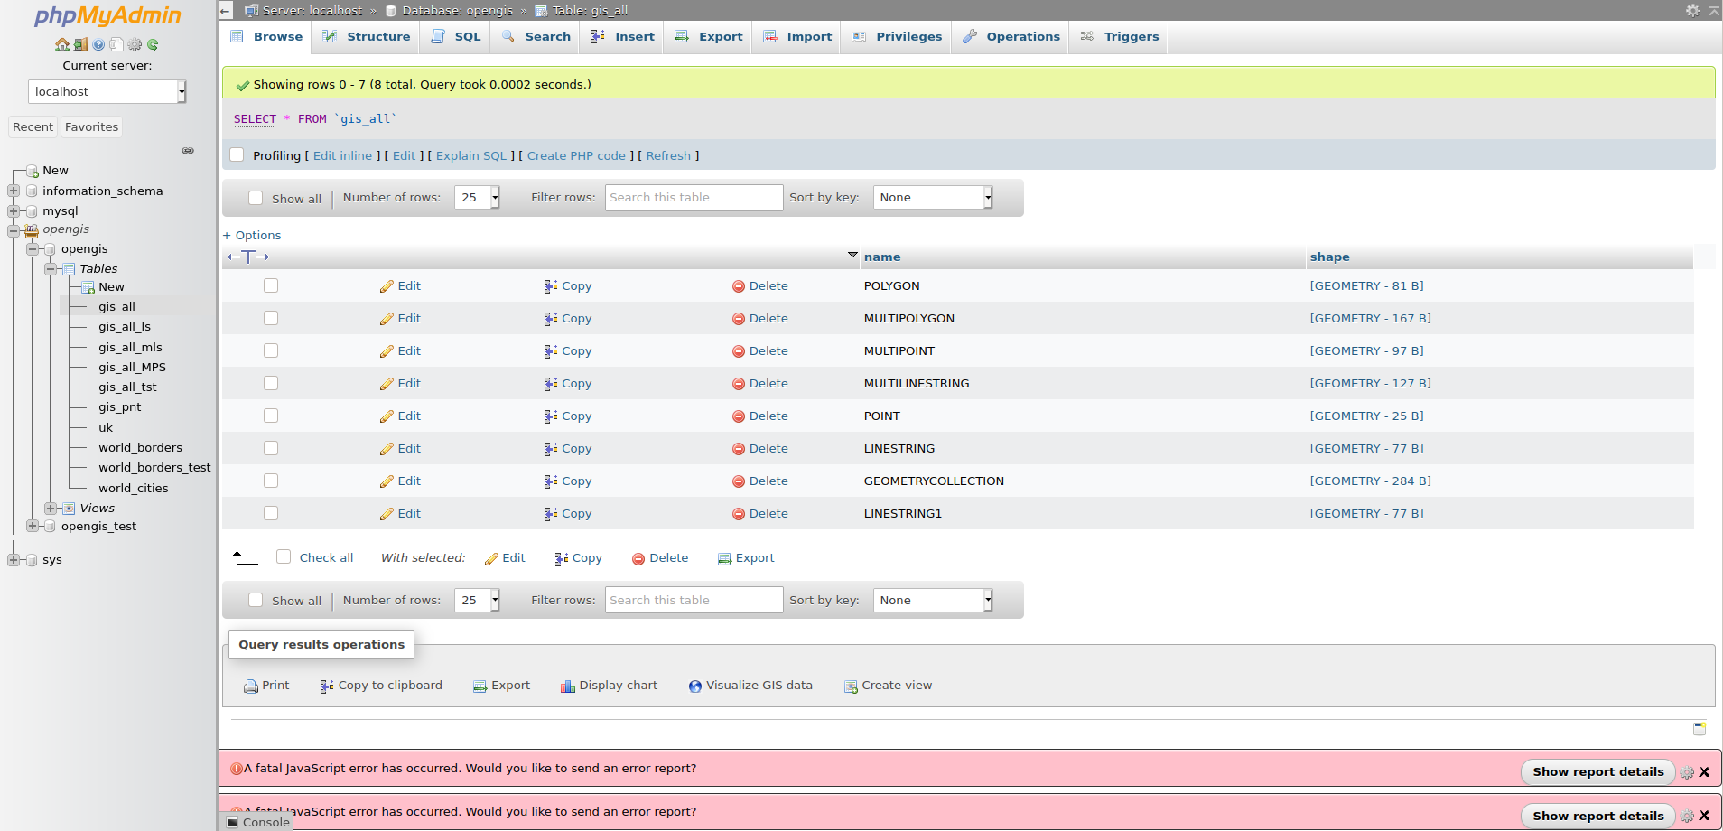Open page settings gear at top right

tap(1692, 10)
